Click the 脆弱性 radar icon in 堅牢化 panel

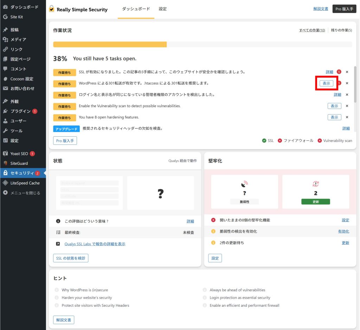tap(244, 184)
